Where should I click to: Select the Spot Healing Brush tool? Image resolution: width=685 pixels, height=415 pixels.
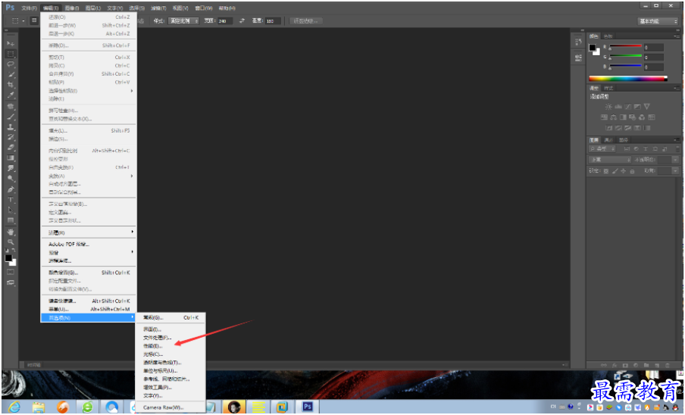point(11,107)
